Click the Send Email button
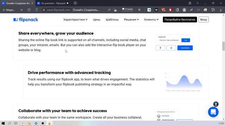 tap(185, 48)
